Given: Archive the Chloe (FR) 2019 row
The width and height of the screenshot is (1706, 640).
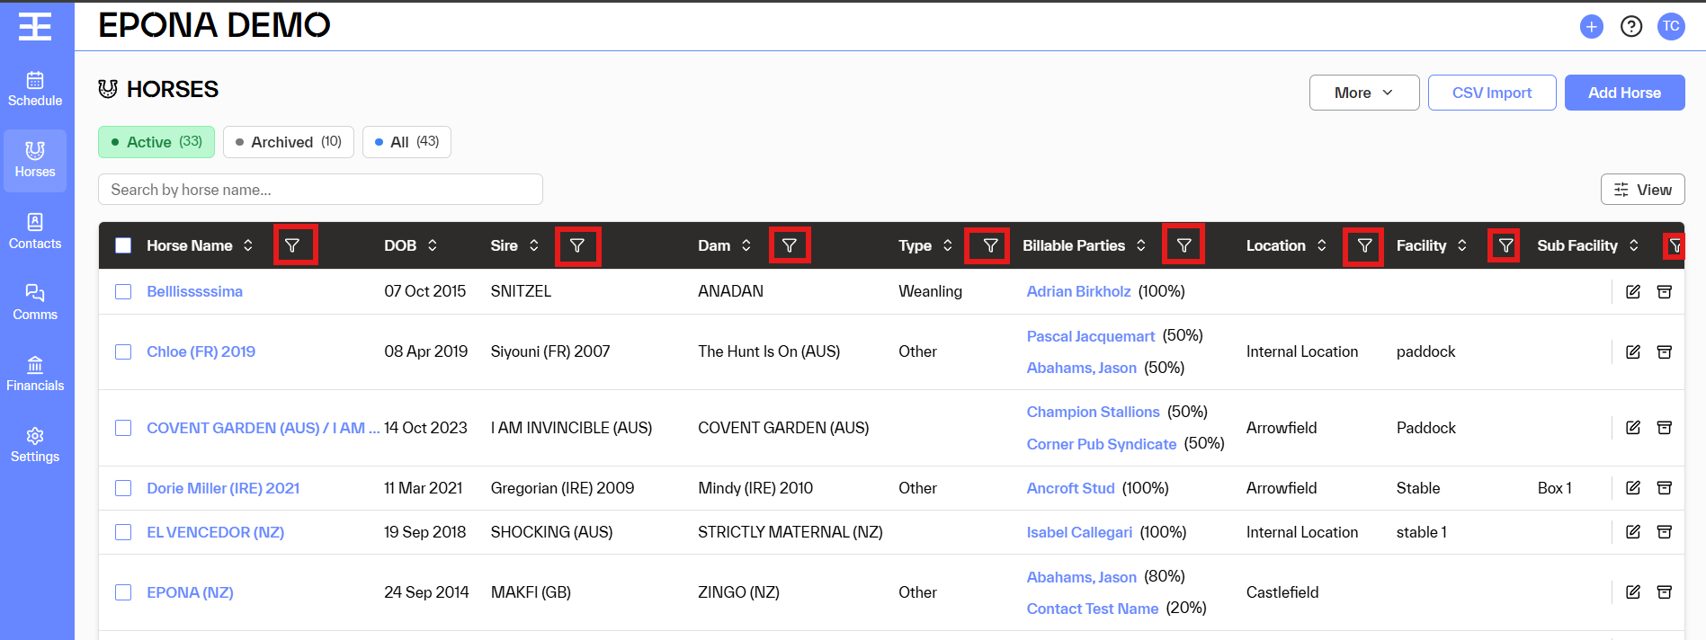Looking at the screenshot, I should coord(1665,351).
